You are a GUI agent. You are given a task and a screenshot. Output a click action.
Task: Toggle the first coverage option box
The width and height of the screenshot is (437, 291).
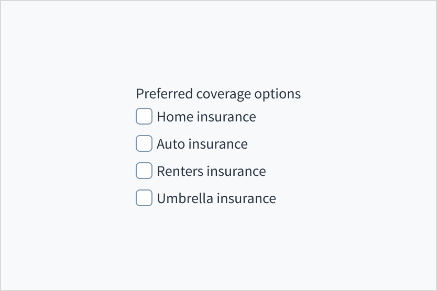144,116
